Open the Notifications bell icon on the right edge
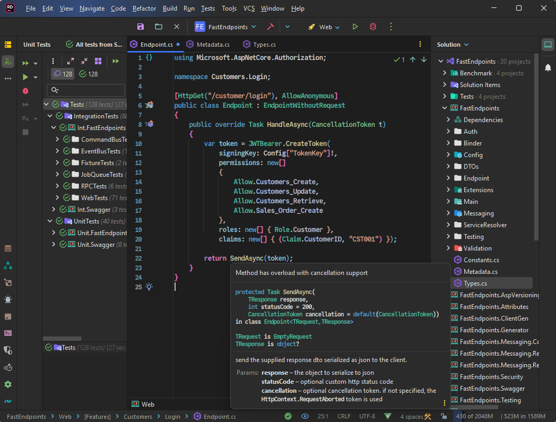This screenshot has height=422, width=556. 548,67
